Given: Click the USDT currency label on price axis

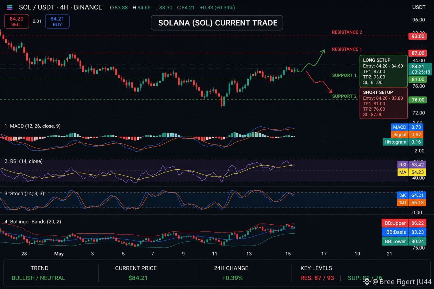Looking at the screenshot, I should [x=419, y=7].
